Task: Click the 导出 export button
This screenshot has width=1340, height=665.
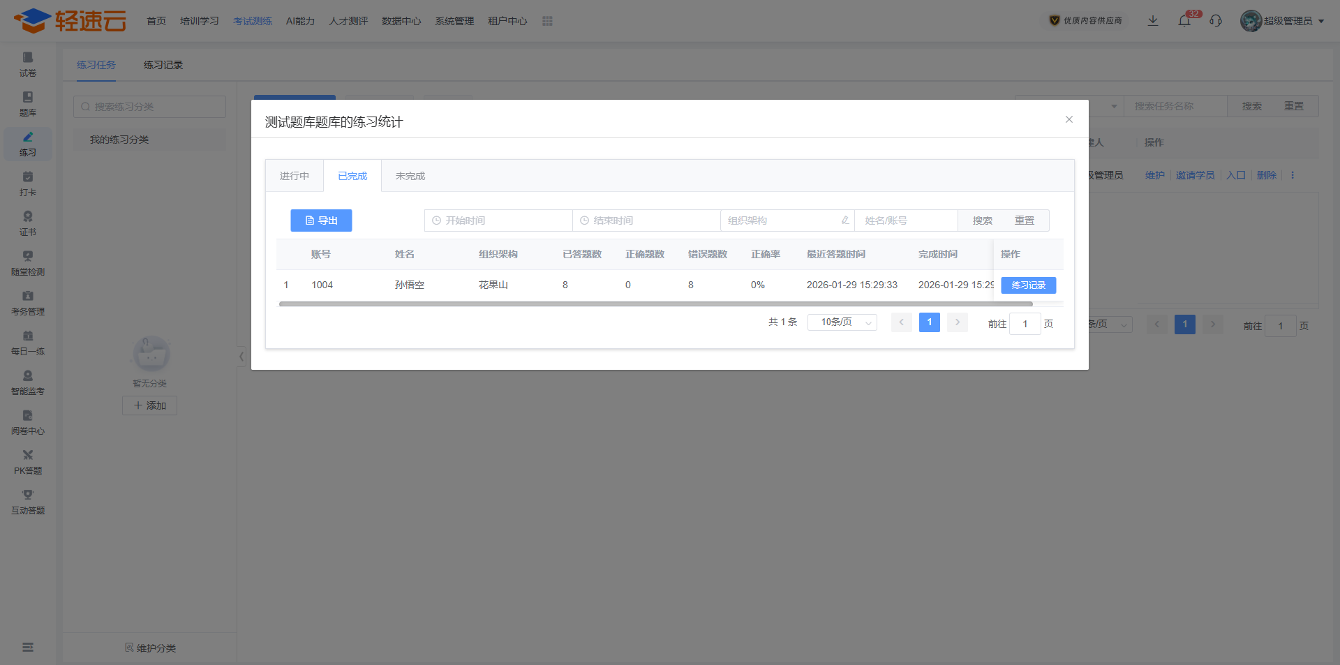Action: pos(321,221)
